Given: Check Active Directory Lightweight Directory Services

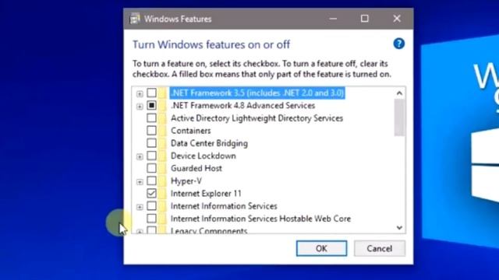Looking at the screenshot, I should [x=151, y=118].
